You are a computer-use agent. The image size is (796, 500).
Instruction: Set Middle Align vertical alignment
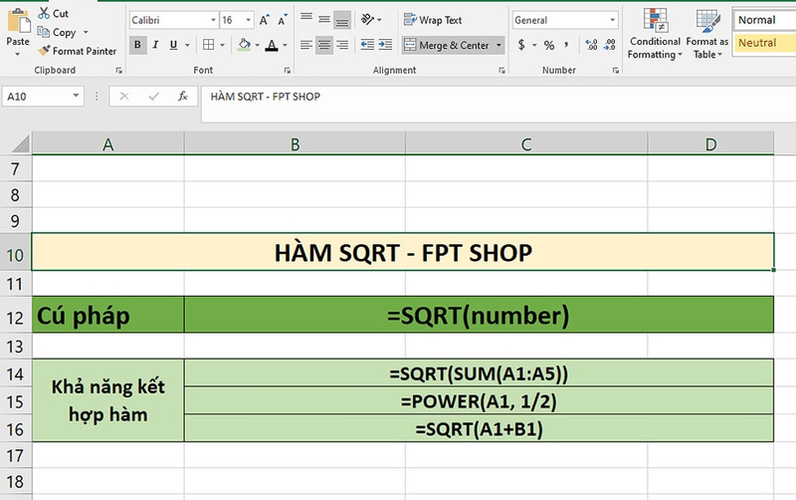click(x=324, y=19)
